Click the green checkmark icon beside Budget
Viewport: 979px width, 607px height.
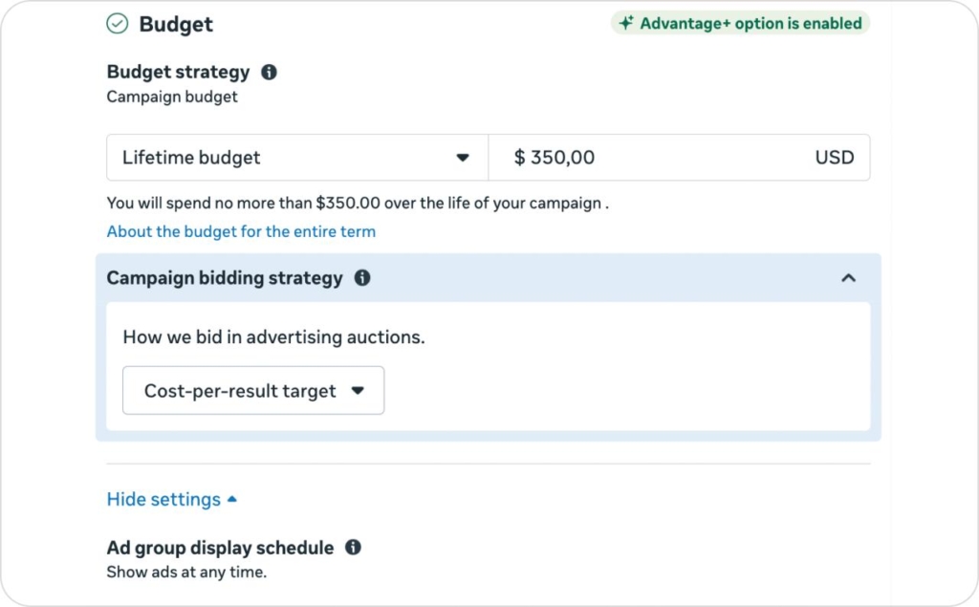(x=116, y=24)
